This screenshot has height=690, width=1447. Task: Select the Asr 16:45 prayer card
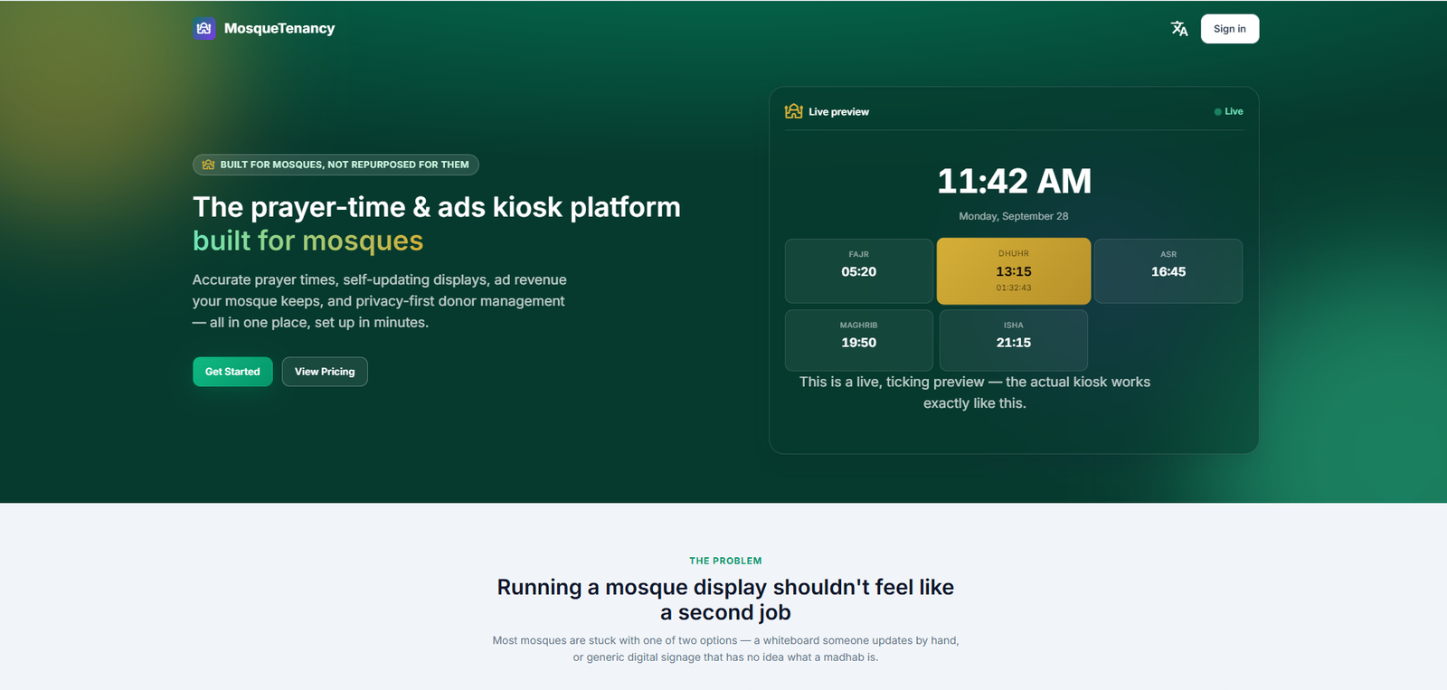pyautogui.click(x=1168, y=271)
